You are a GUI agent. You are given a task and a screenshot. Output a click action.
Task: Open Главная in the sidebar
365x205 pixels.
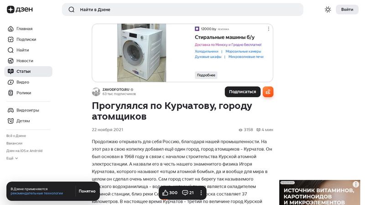point(24,28)
